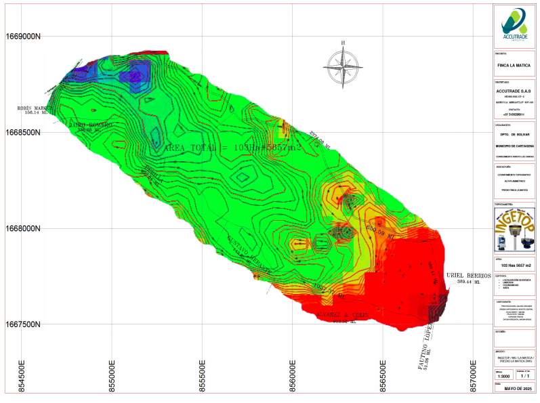Click the compass rose north arrow
This screenshot has height=403, width=540.
344,65
